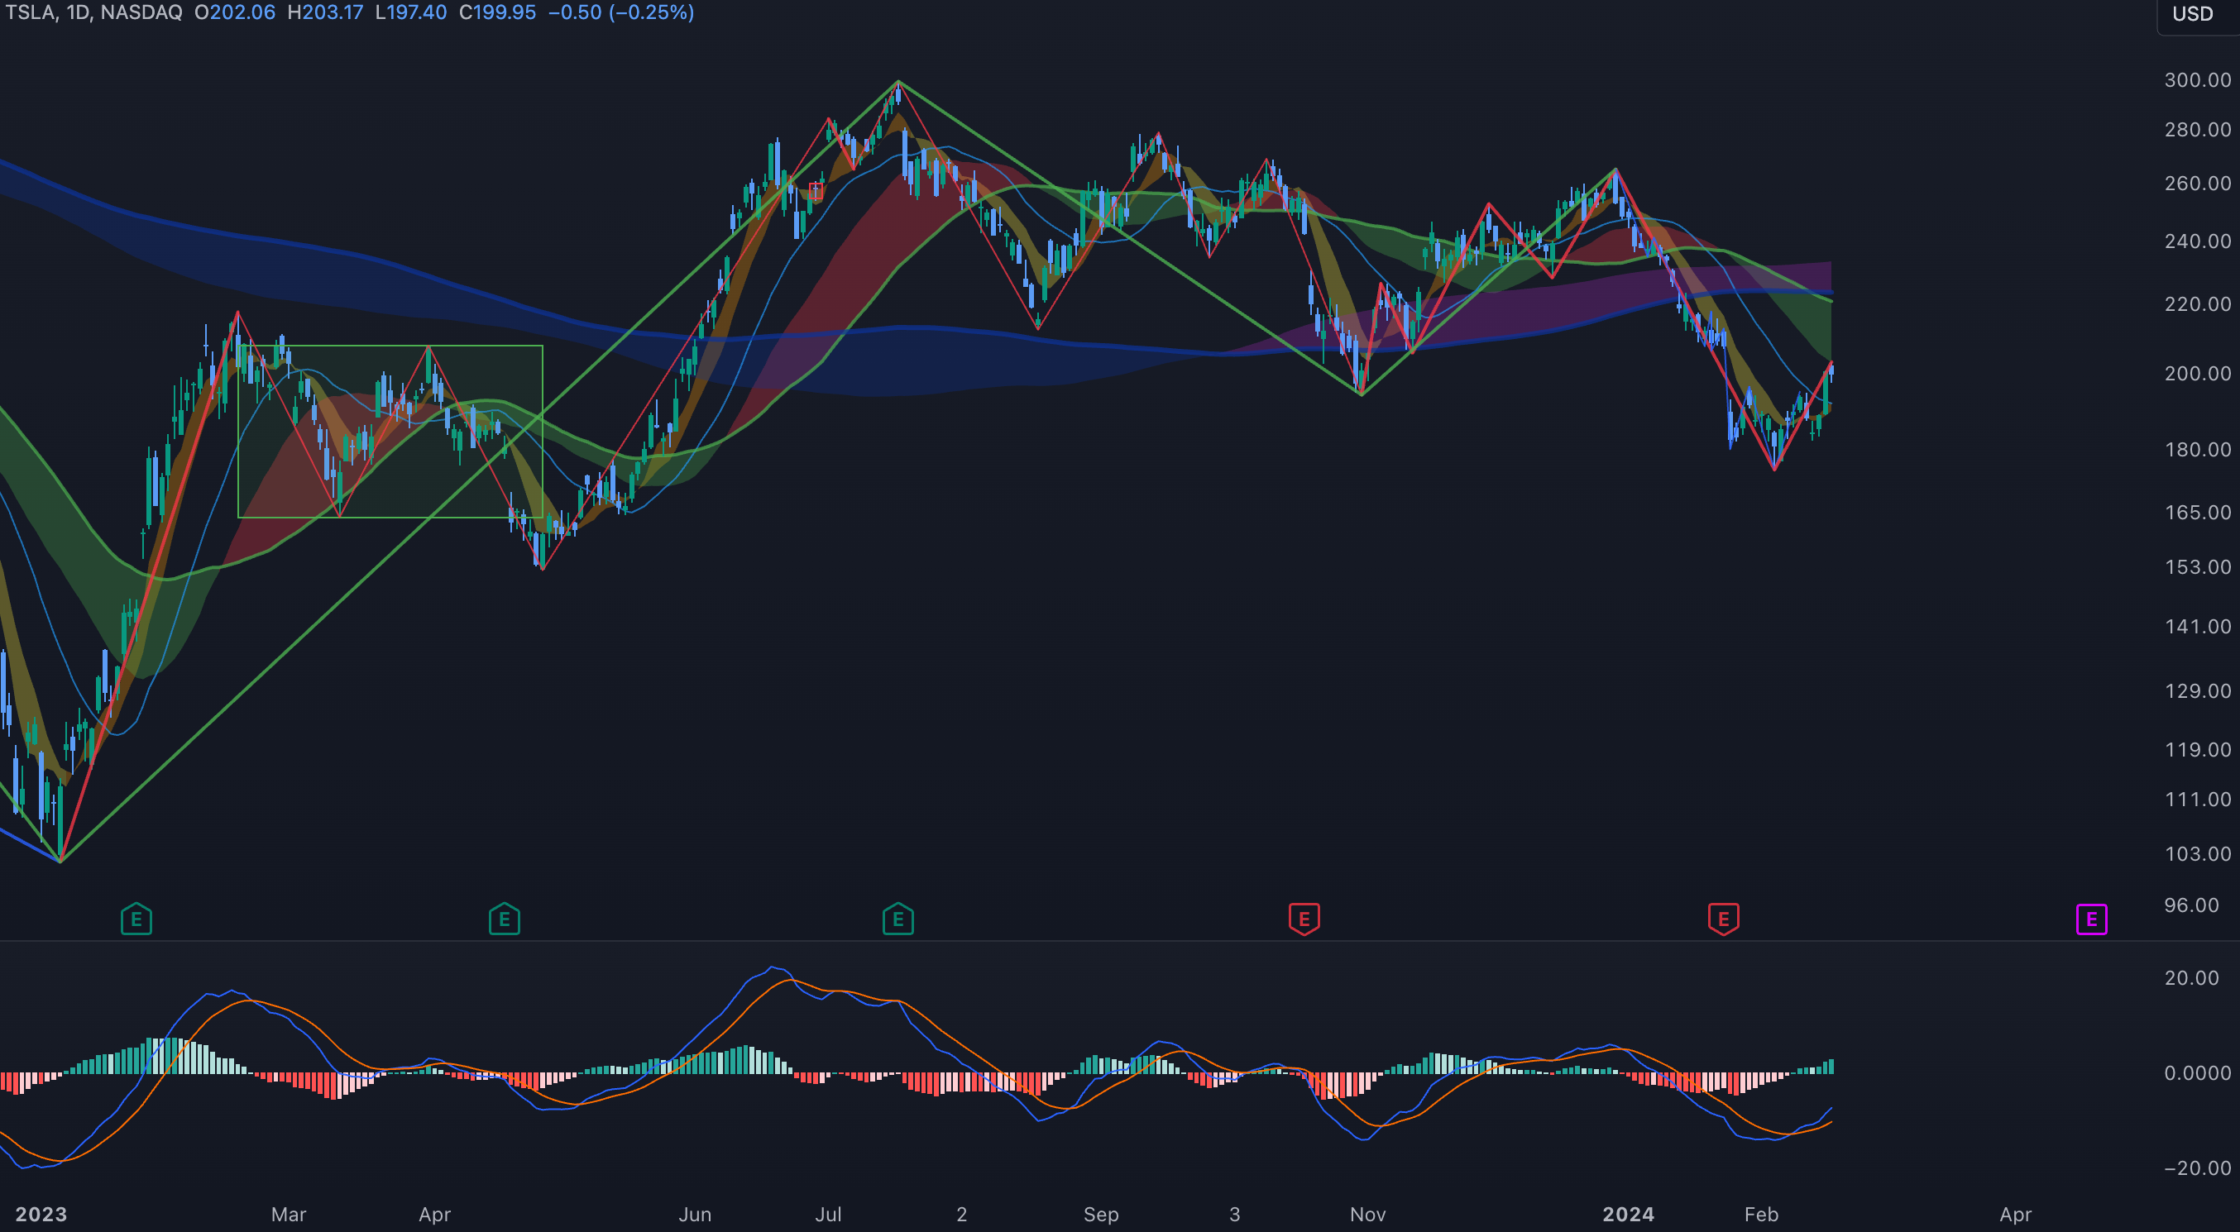2240x1232 pixels.
Task: Click the 2023 label on time axis
Action: click(x=41, y=1214)
